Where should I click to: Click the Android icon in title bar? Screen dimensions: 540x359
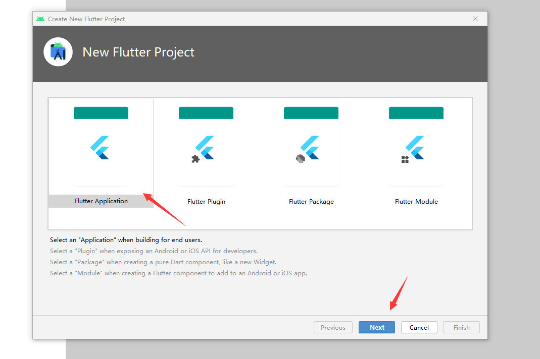pyautogui.click(x=40, y=19)
